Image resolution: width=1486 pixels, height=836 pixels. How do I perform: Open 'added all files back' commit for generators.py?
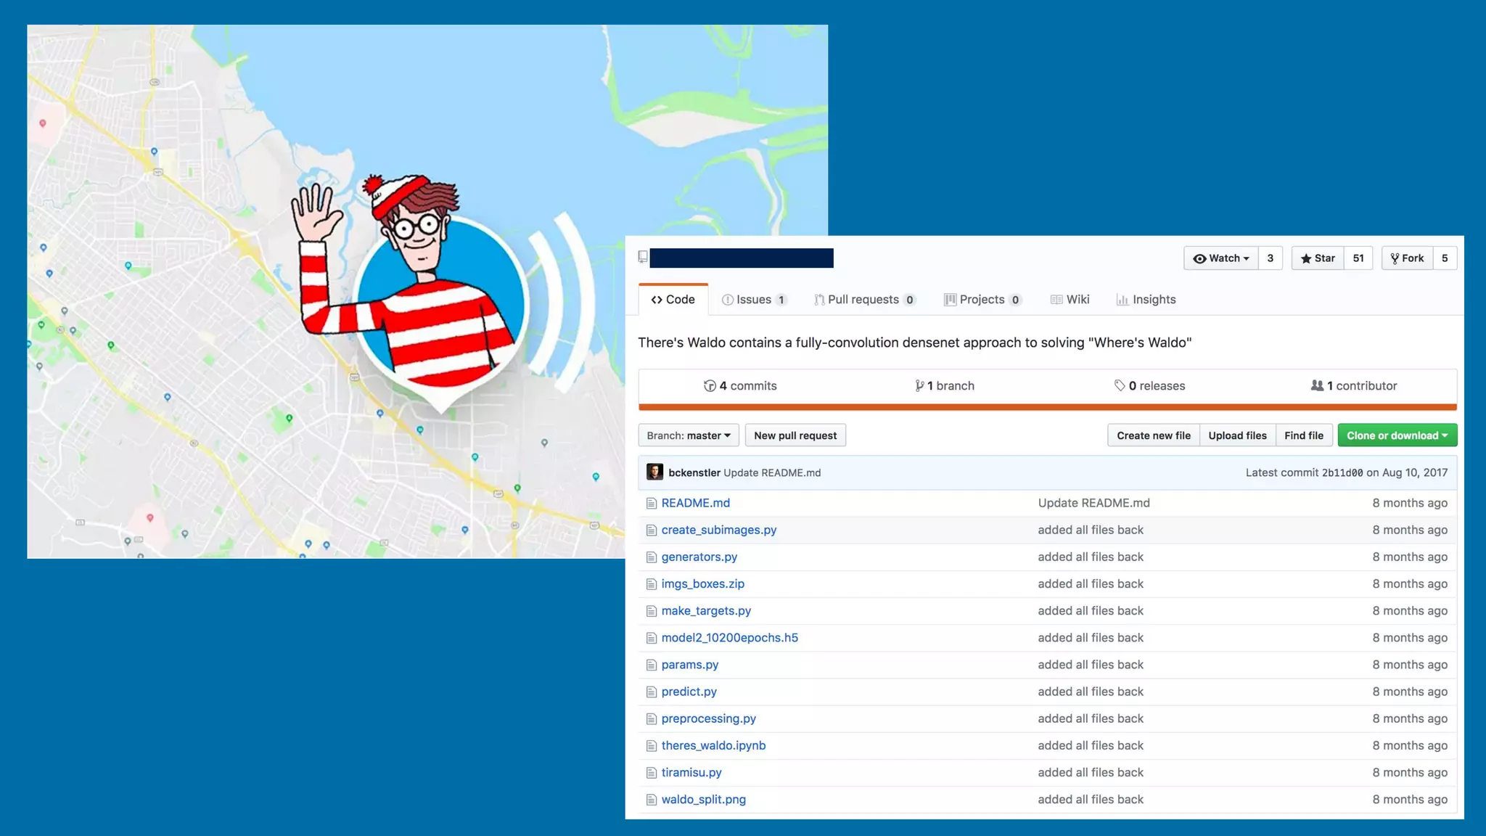click(1091, 557)
